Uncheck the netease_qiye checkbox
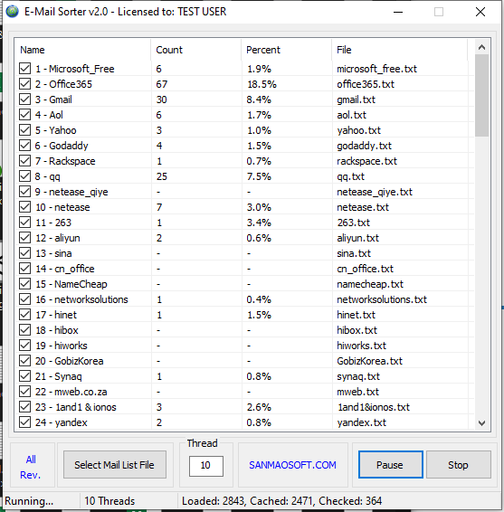 [24, 192]
